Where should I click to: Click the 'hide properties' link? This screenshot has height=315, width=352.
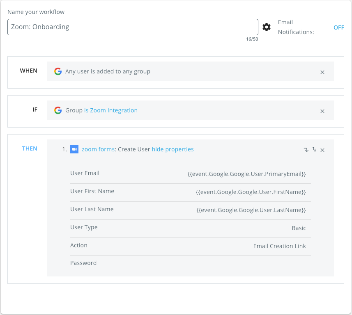click(173, 149)
